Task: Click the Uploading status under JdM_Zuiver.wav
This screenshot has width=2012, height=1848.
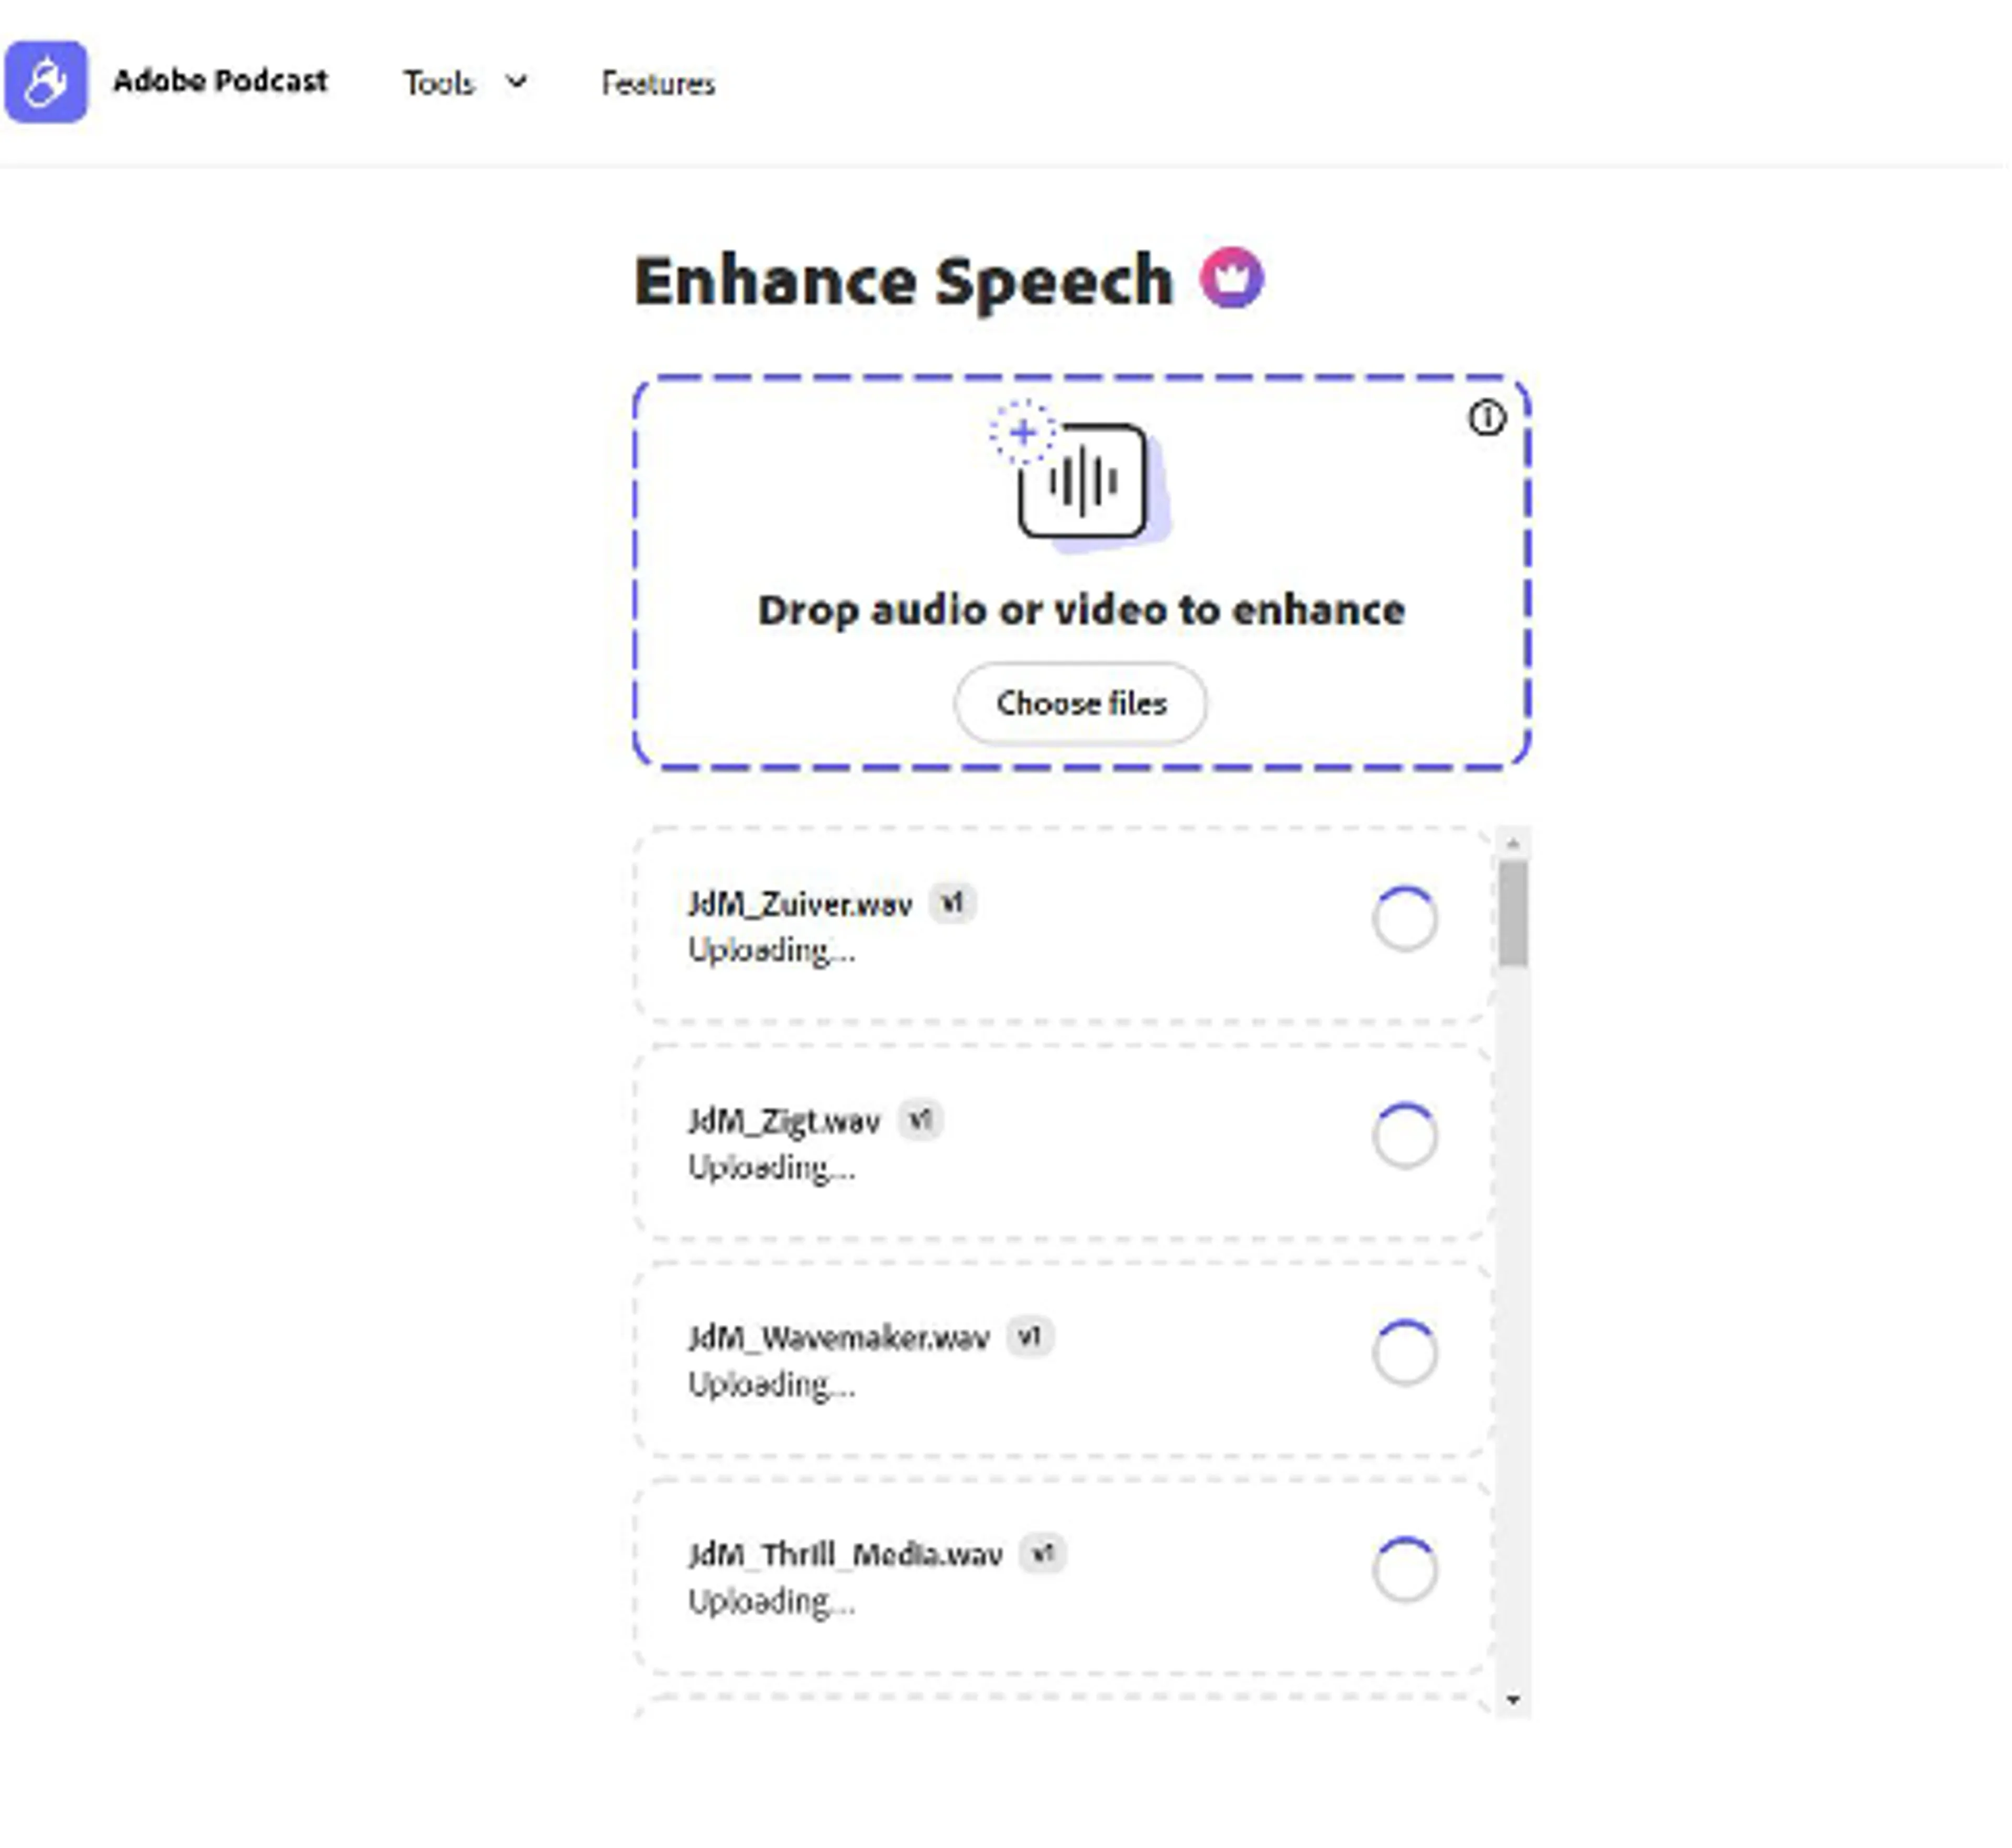Action: (771, 950)
